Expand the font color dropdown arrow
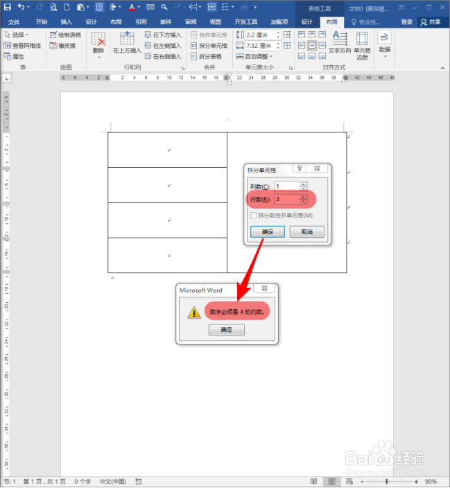 (x=139, y=7)
